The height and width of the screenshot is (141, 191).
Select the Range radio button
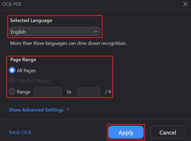point(12,92)
